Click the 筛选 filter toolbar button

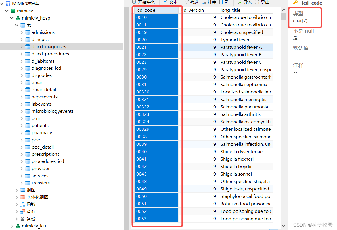[x=192, y=2]
